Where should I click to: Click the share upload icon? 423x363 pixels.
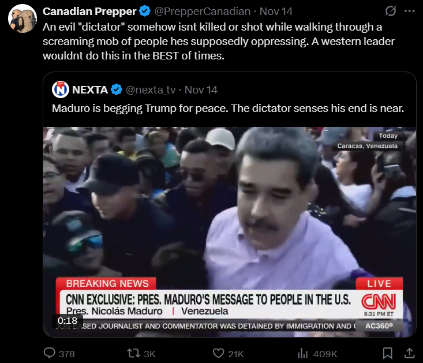click(x=410, y=353)
